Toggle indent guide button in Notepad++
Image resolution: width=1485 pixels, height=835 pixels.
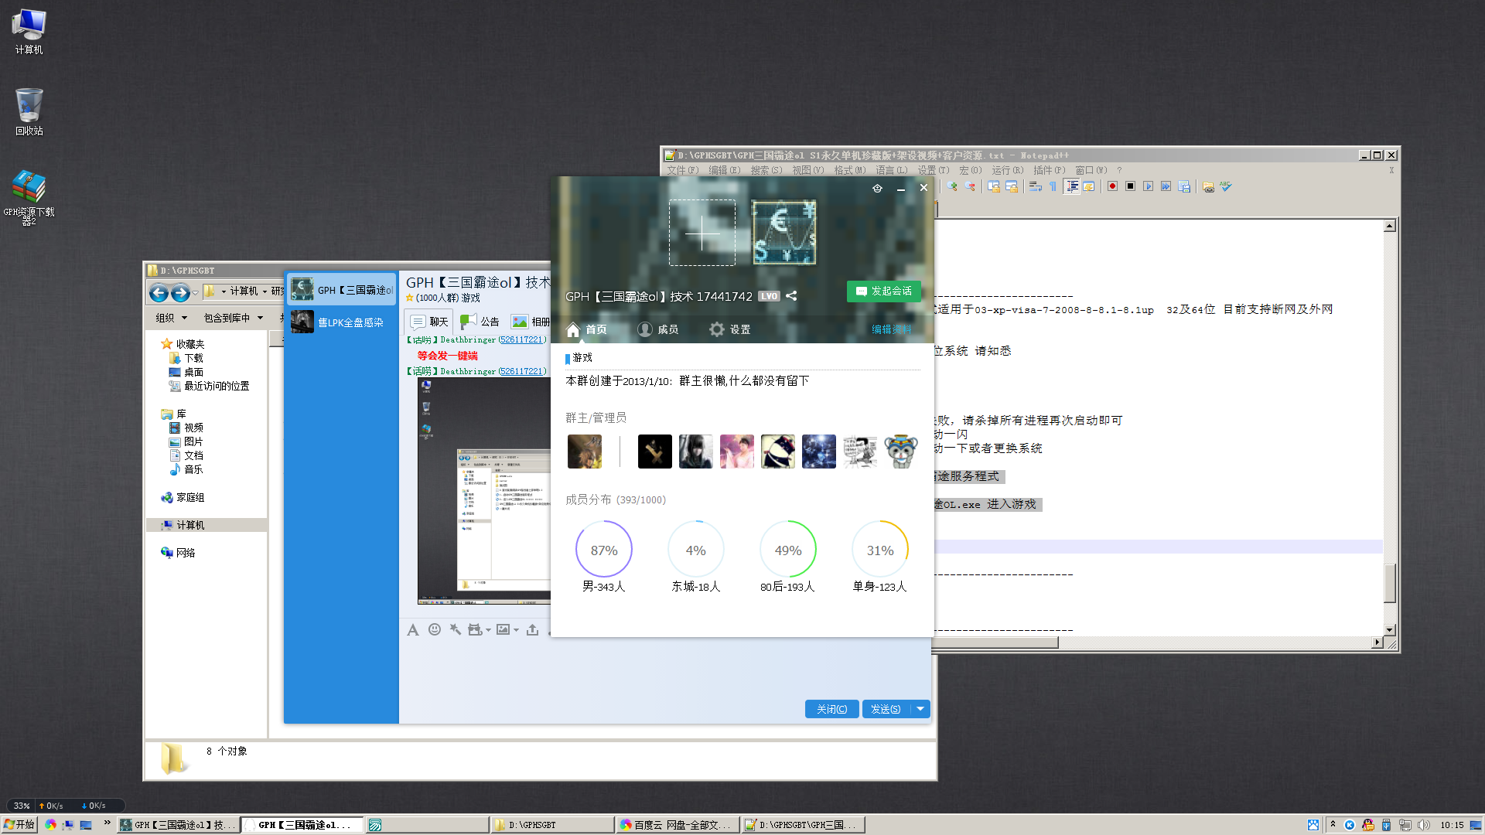[x=1072, y=186]
